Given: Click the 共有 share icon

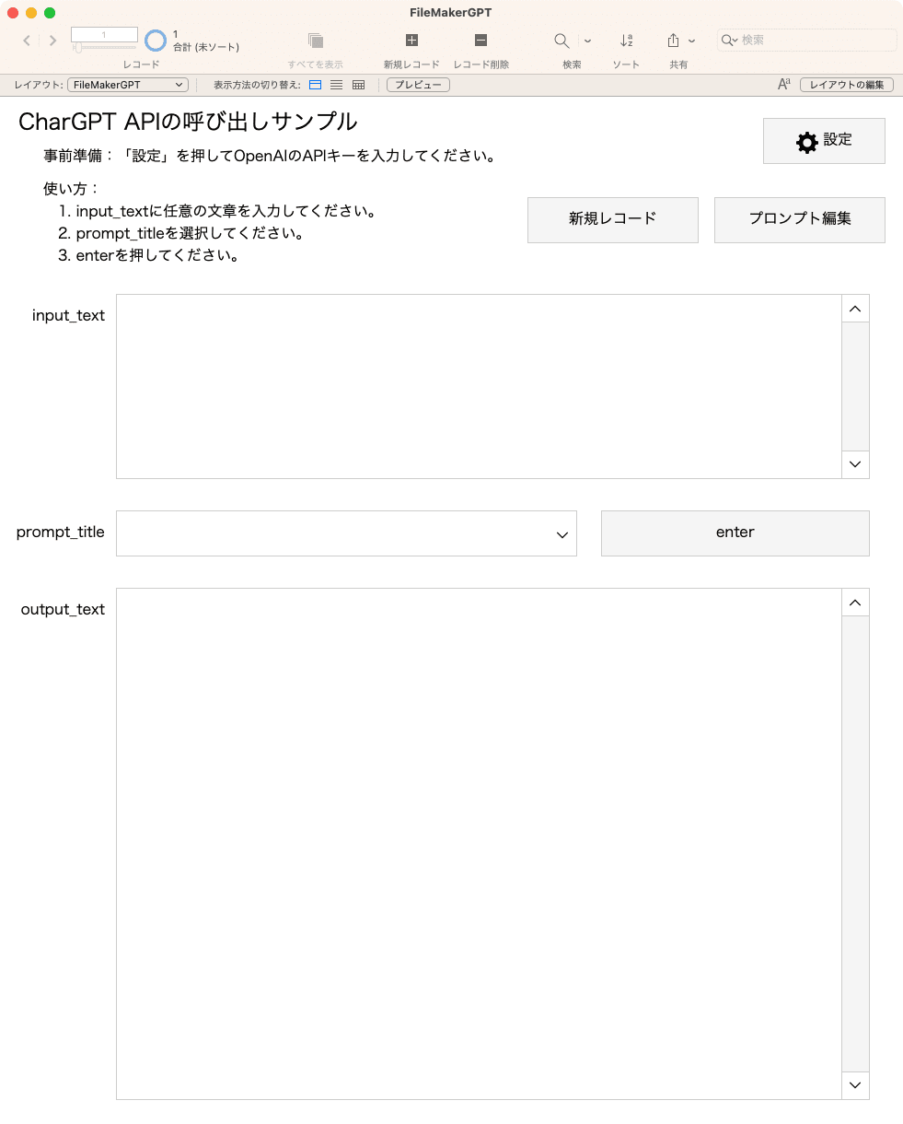Looking at the screenshot, I should (673, 41).
